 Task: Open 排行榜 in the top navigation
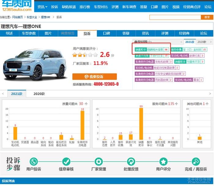[85, 7]
